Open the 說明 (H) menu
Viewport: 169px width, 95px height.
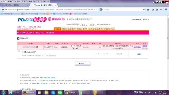click(x=46, y=1)
